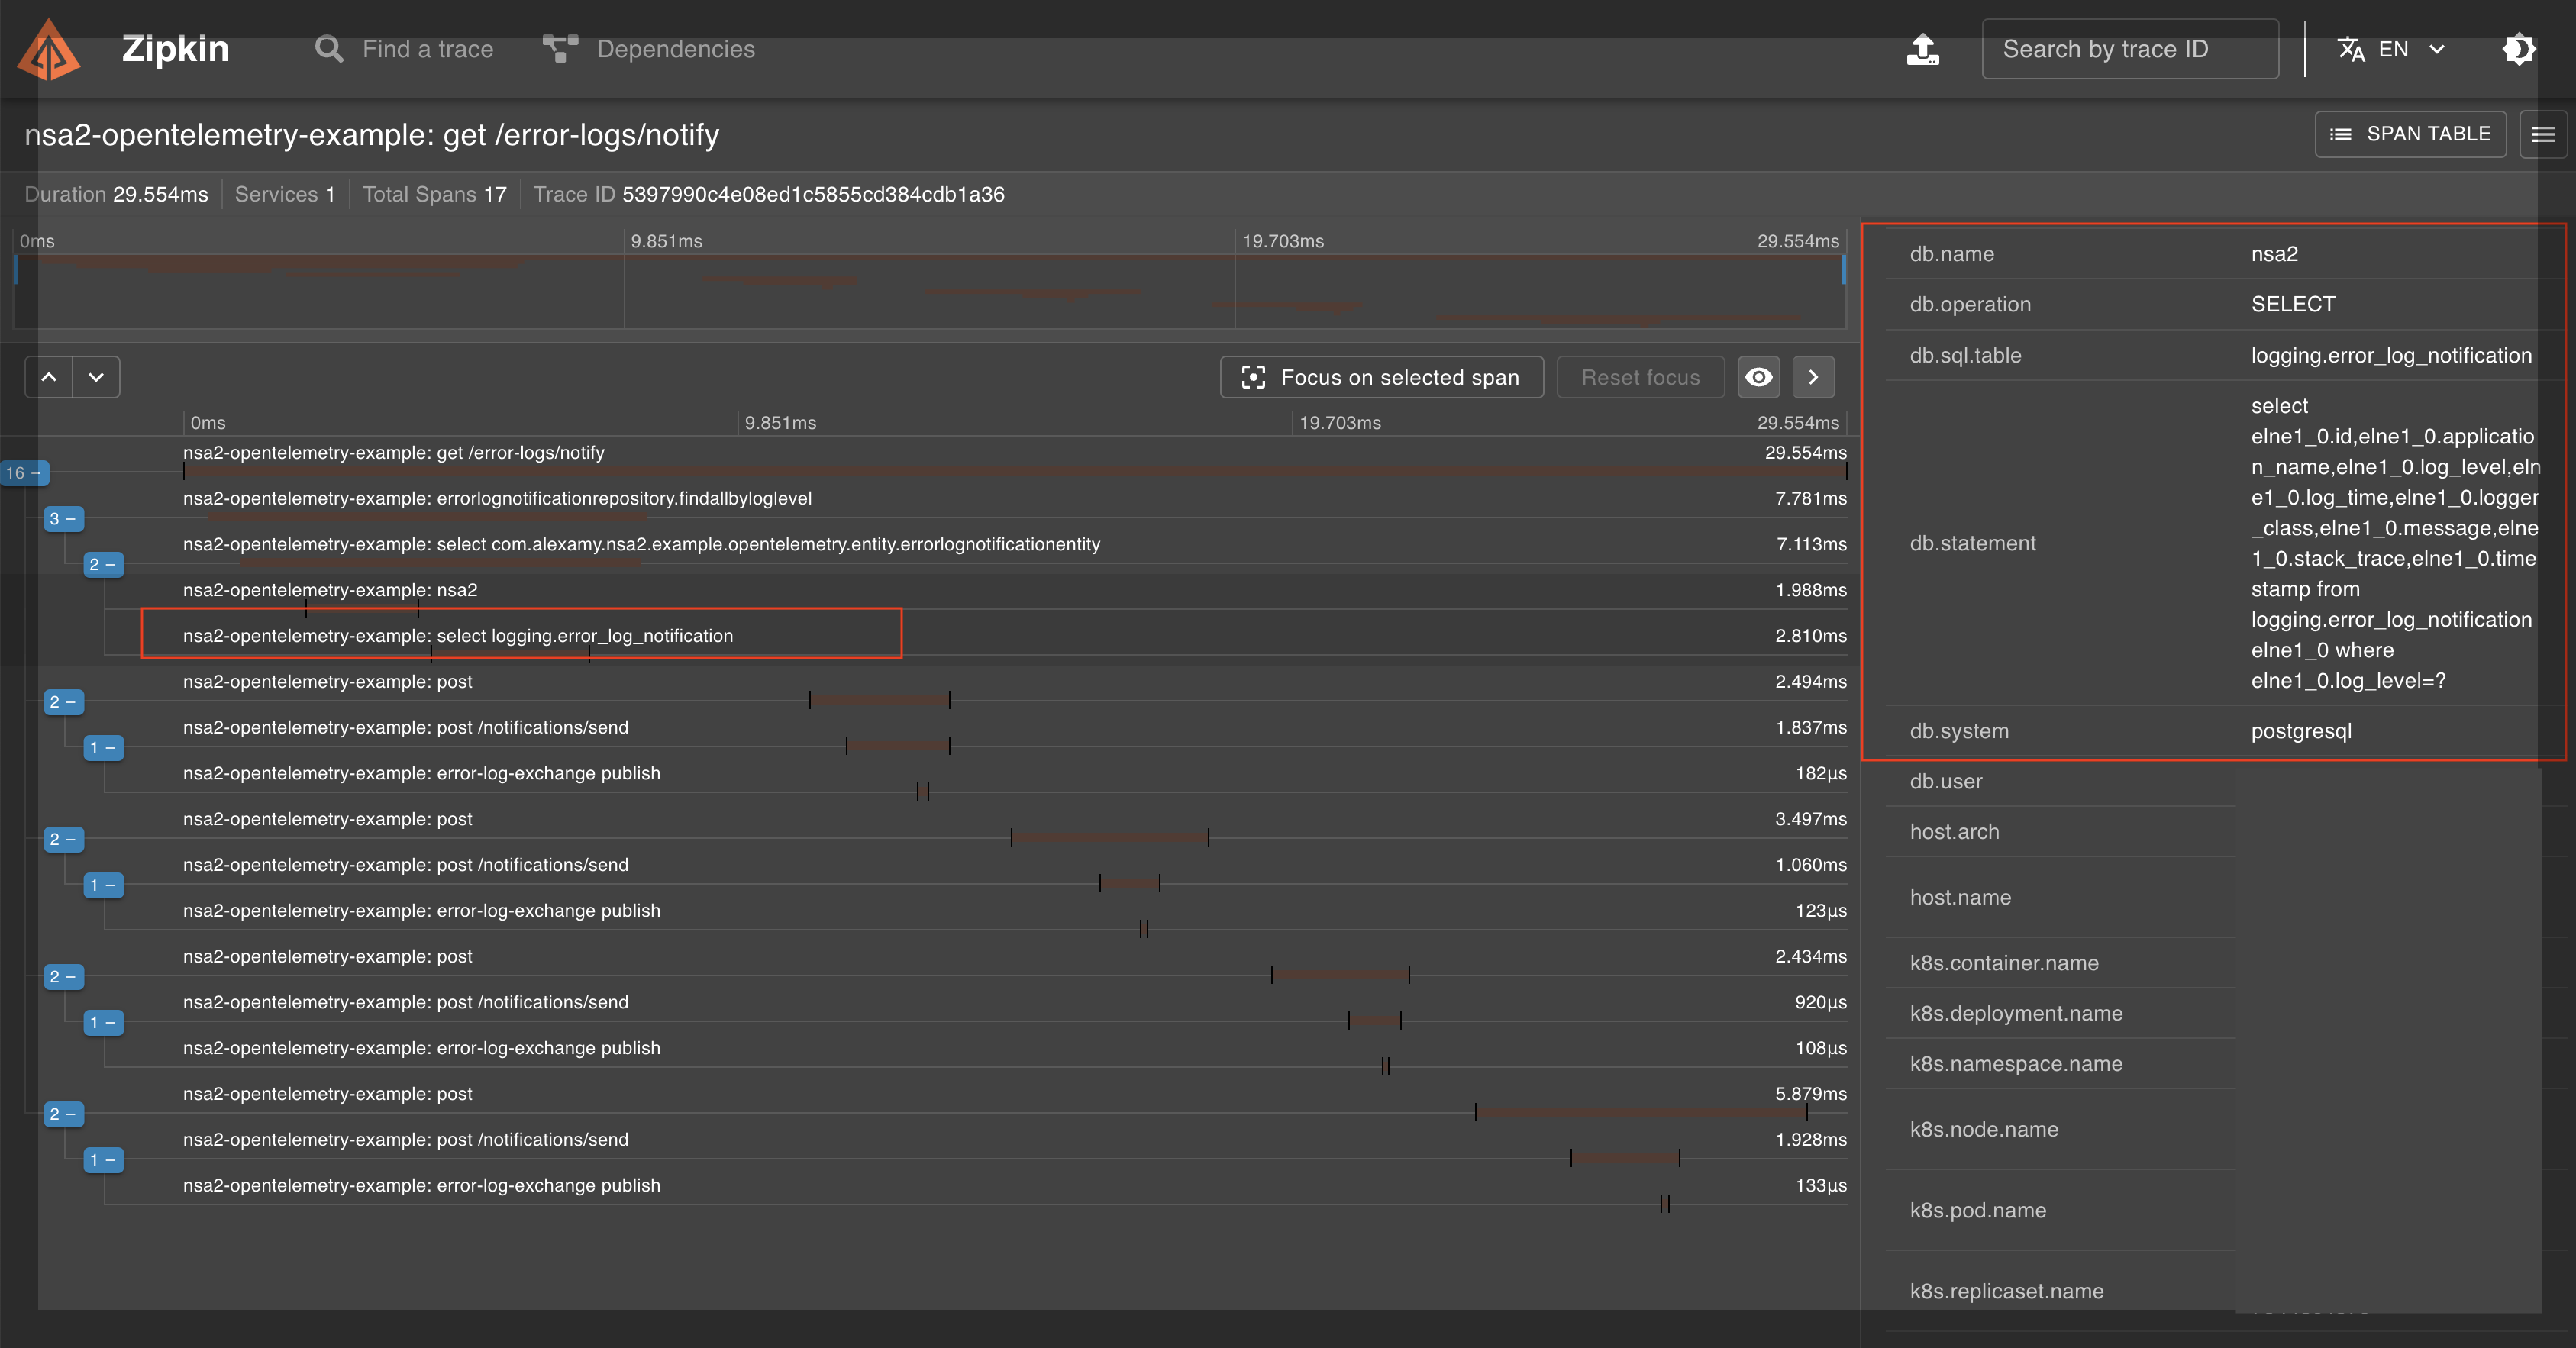Viewport: 2576px width, 1348px height.
Task: Click the collapse-all up arrow icon
Action: (49, 377)
